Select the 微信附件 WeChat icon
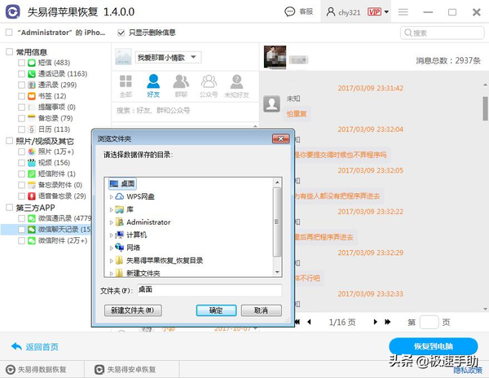 (x=32, y=240)
